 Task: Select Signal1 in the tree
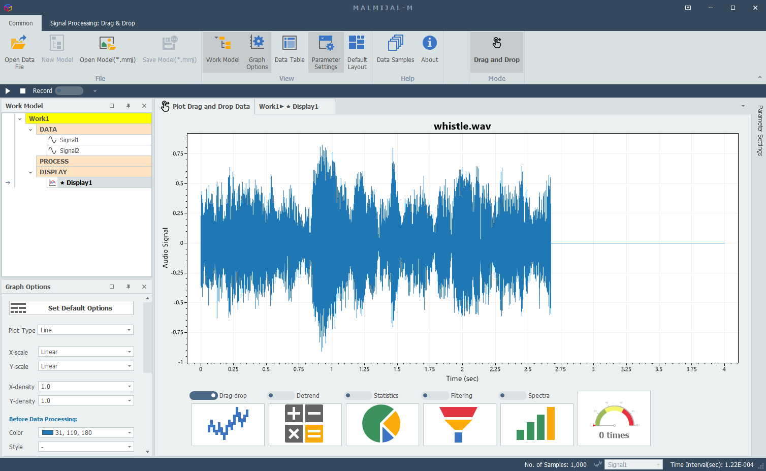pyautogui.click(x=99, y=140)
